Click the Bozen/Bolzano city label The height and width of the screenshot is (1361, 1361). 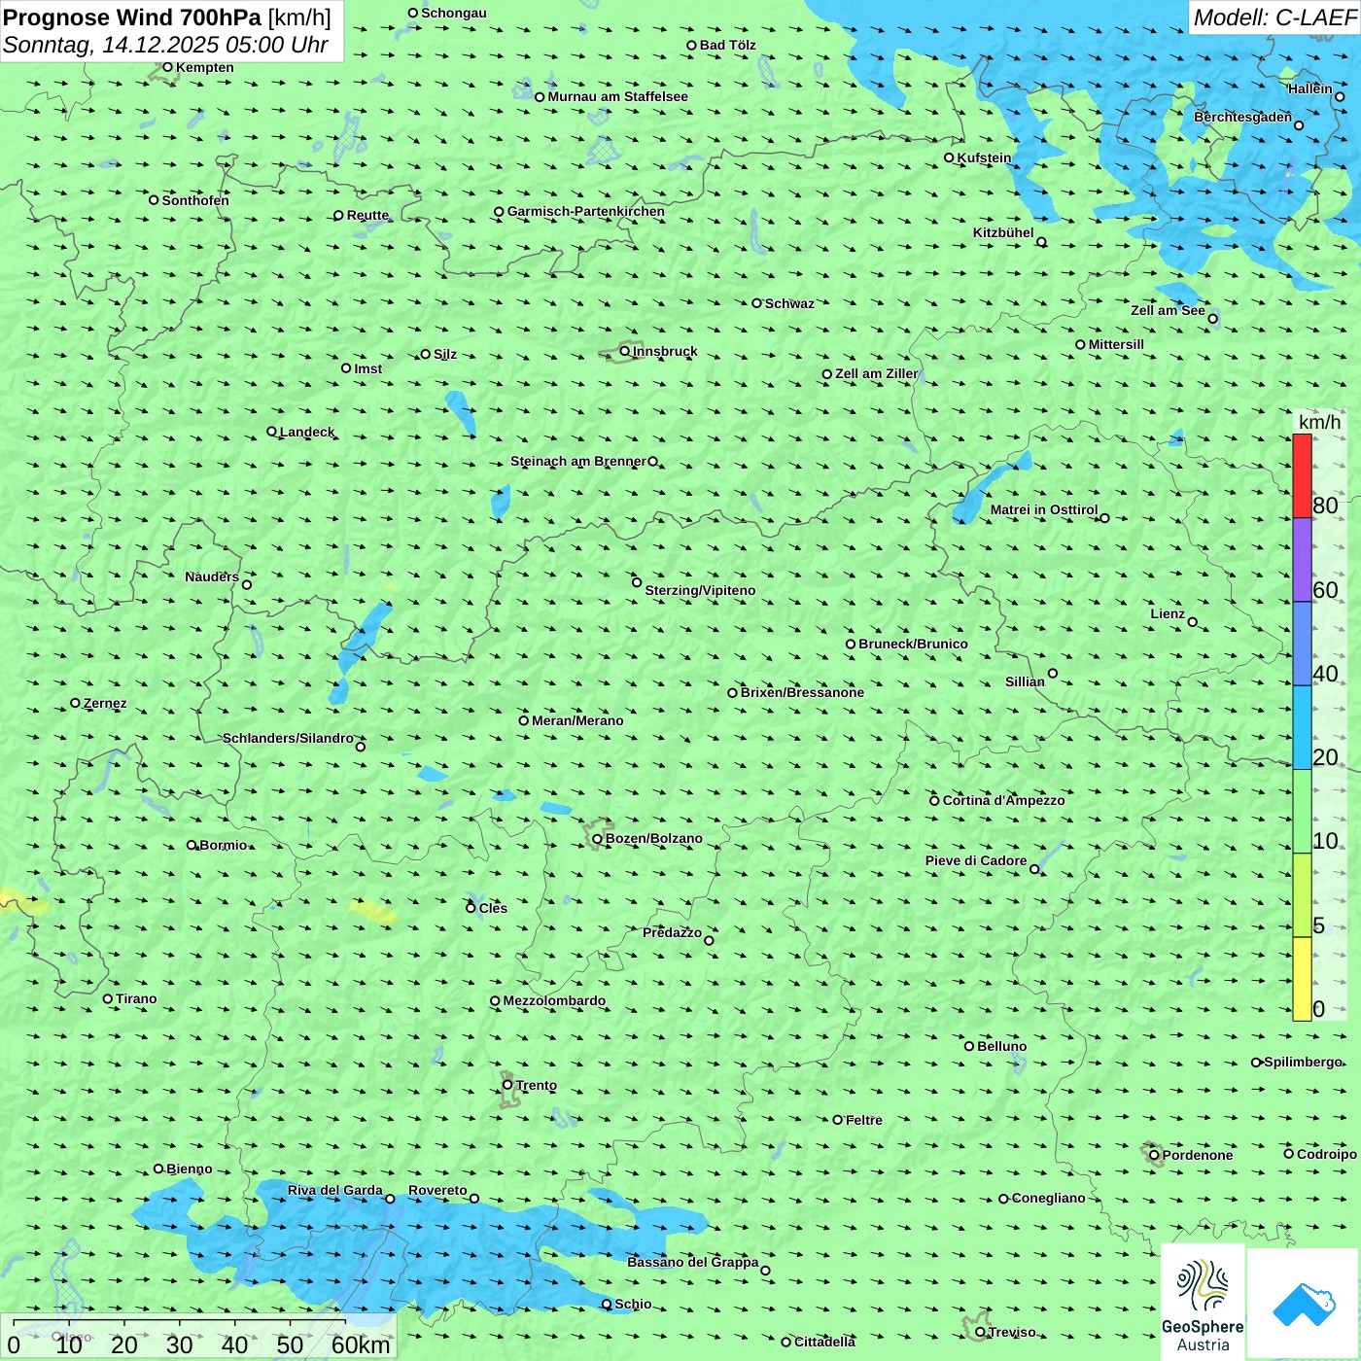point(653,838)
